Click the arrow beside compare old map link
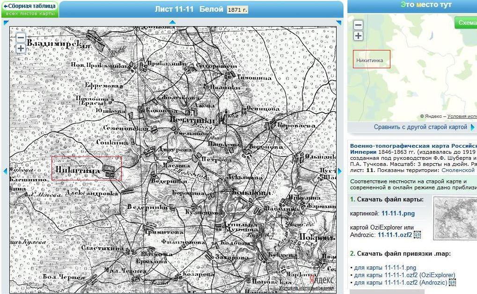Screen dimensions: 477x294 tap(472, 127)
